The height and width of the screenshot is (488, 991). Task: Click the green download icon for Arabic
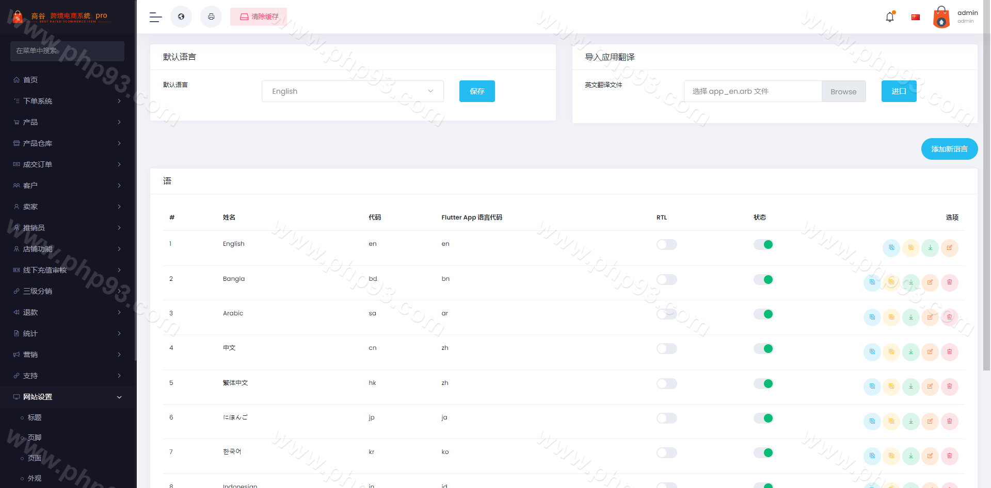pyautogui.click(x=911, y=317)
